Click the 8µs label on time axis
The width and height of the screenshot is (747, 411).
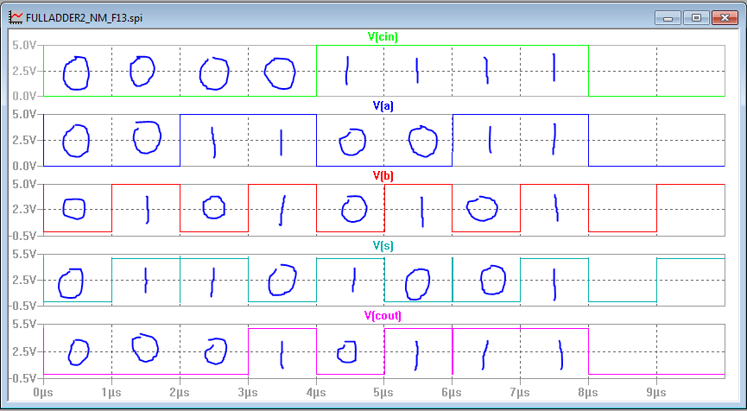tap(589, 392)
